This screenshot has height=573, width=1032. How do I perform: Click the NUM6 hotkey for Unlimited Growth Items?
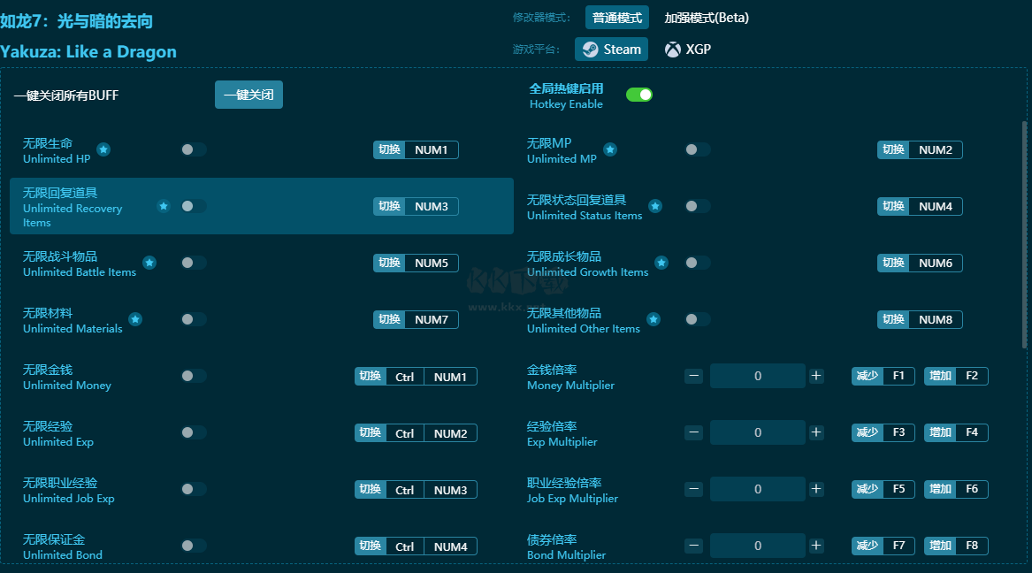click(920, 264)
